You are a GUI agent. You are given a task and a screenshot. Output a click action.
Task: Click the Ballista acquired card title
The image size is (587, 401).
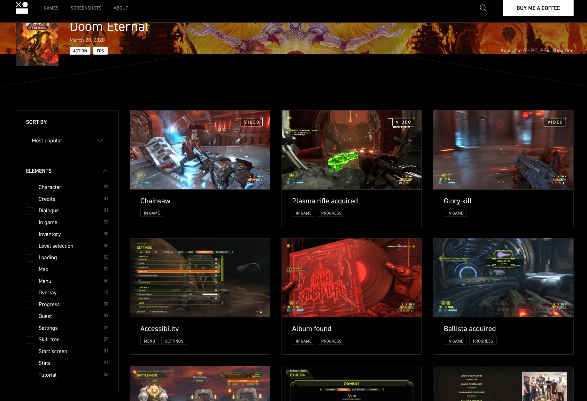(470, 329)
